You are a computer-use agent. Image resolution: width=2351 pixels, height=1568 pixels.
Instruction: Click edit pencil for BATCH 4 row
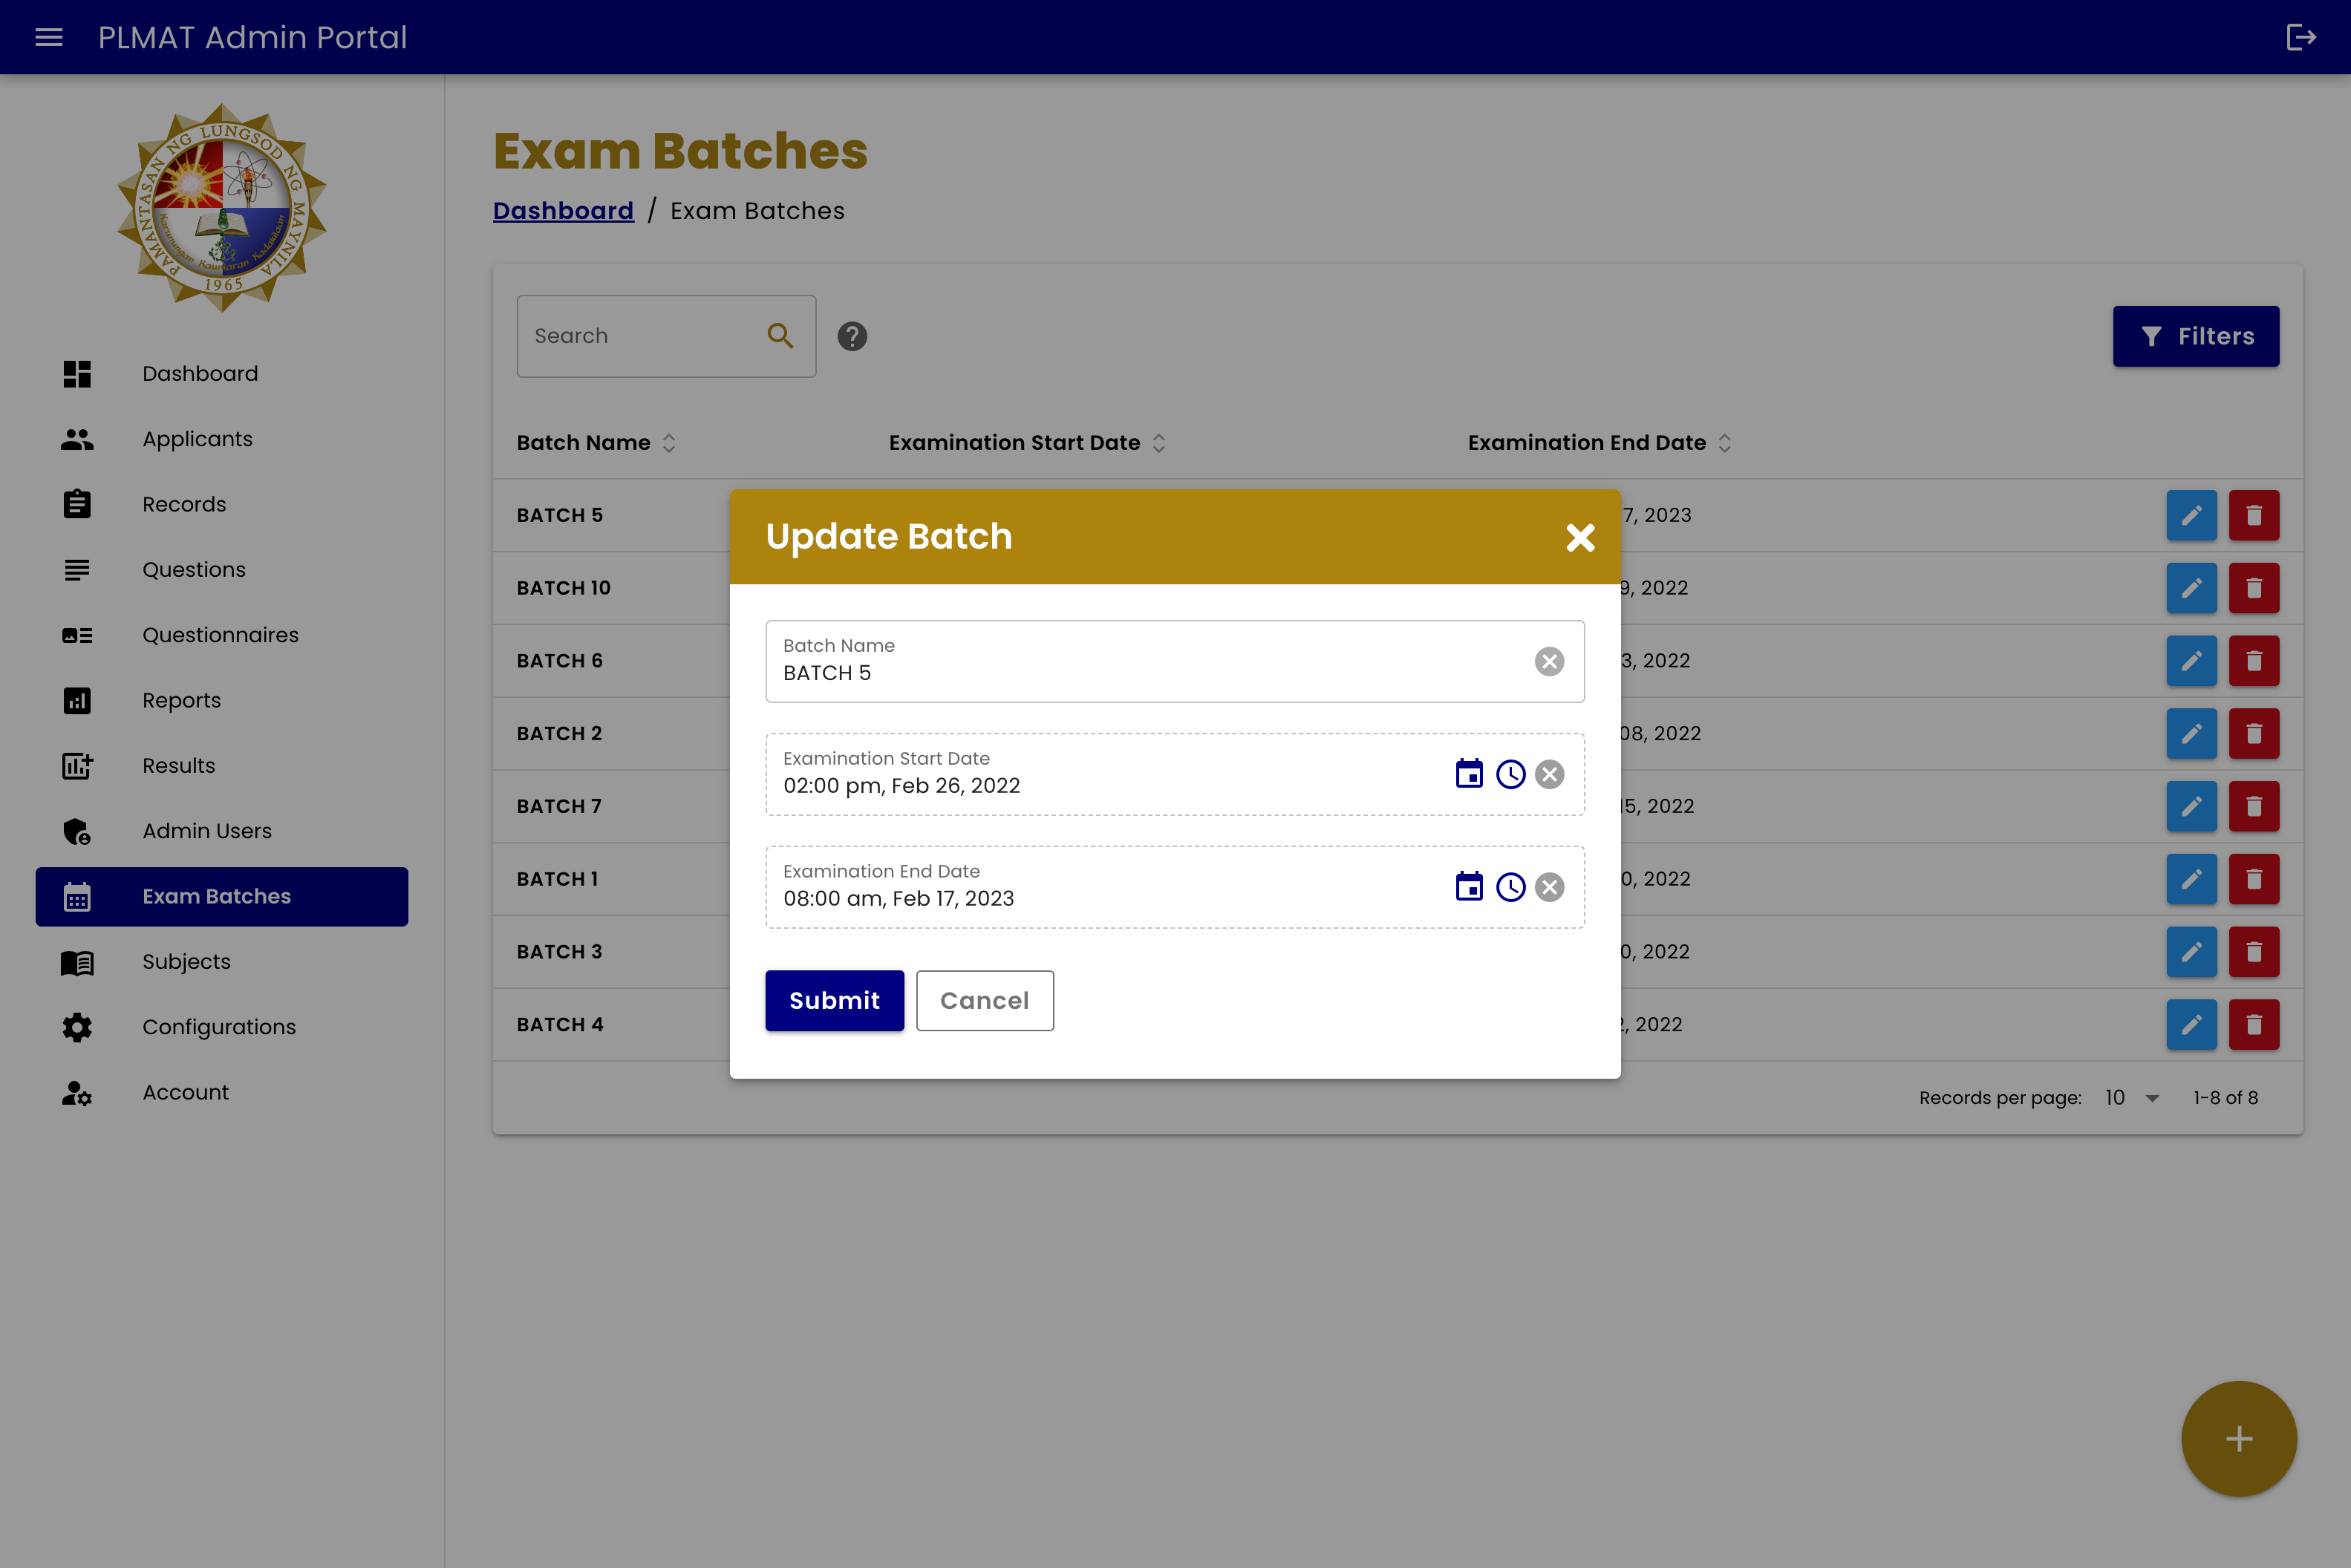pos(2191,1024)
